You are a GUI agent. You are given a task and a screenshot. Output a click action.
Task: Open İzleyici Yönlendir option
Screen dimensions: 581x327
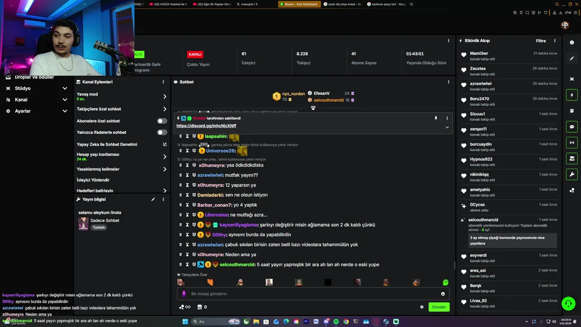pos(93,180)
